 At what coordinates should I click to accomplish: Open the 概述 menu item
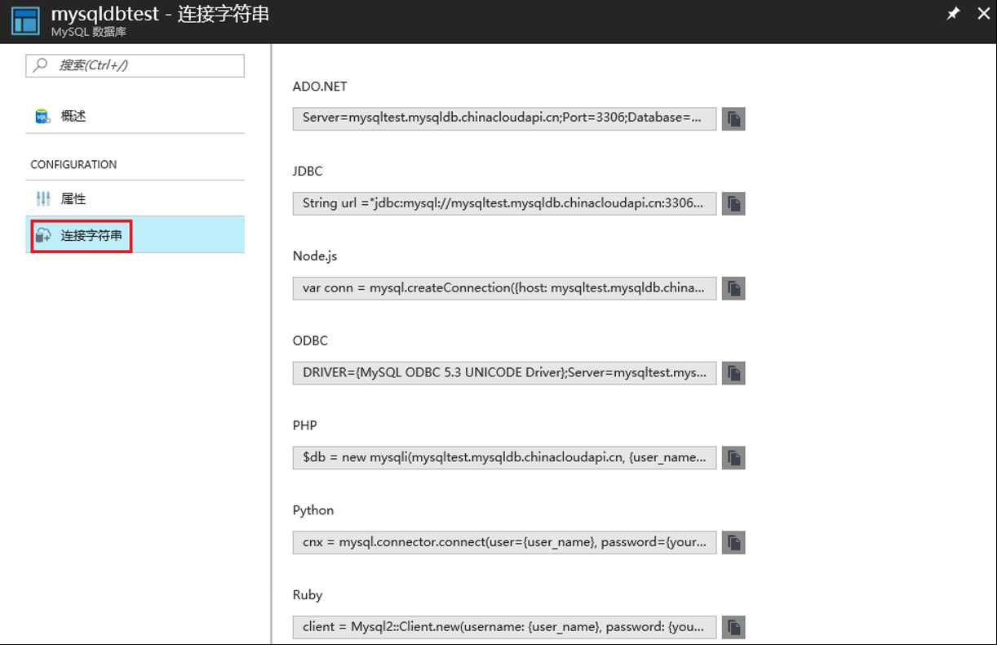pos(135,117)
